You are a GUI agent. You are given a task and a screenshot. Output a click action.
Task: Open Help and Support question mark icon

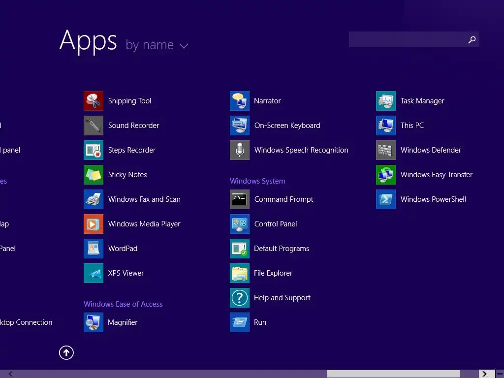(240, 298)
